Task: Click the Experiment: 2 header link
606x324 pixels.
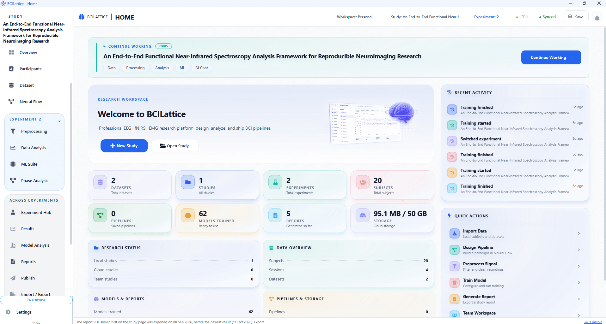Action: [486, 17]
